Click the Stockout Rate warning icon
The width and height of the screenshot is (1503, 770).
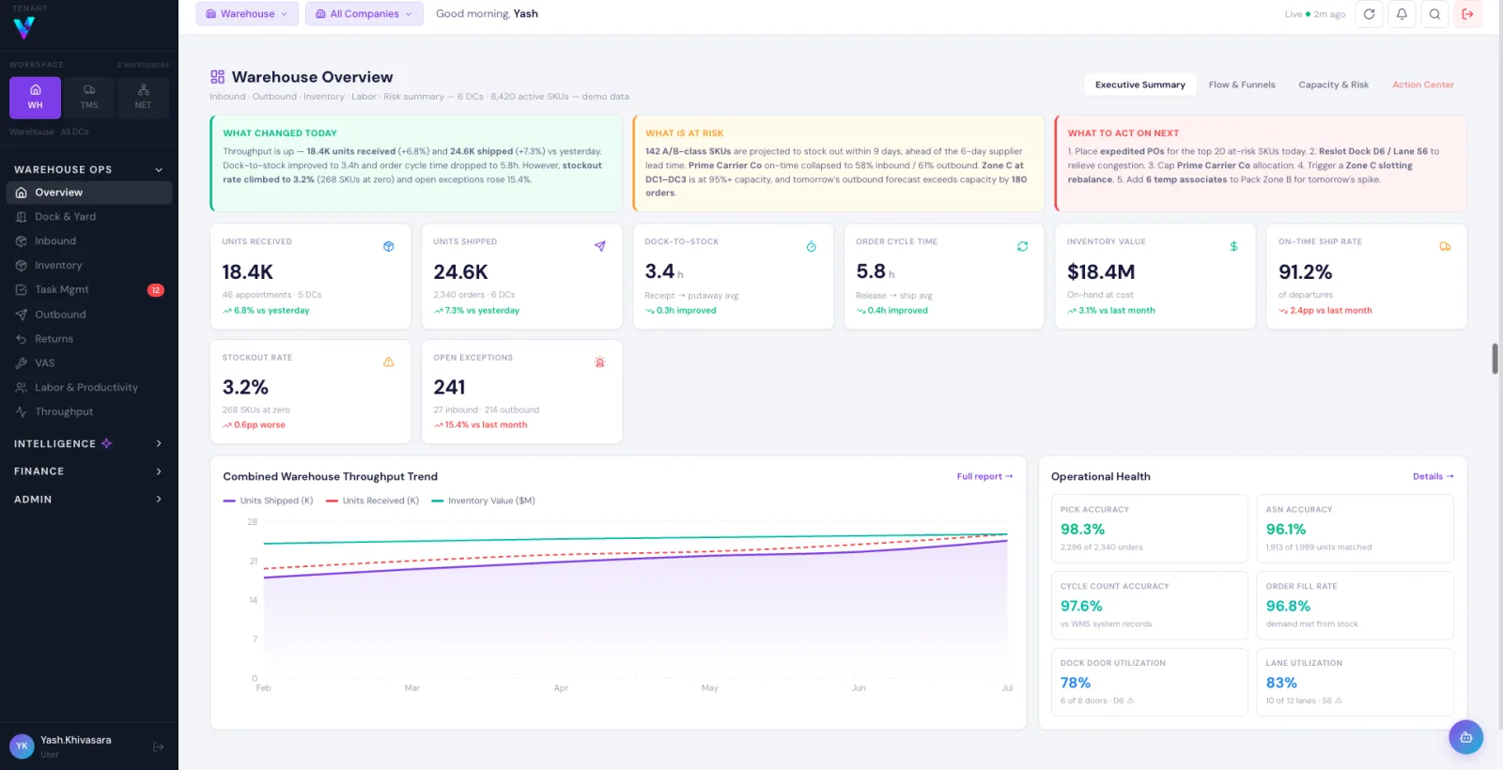(389, 362)
